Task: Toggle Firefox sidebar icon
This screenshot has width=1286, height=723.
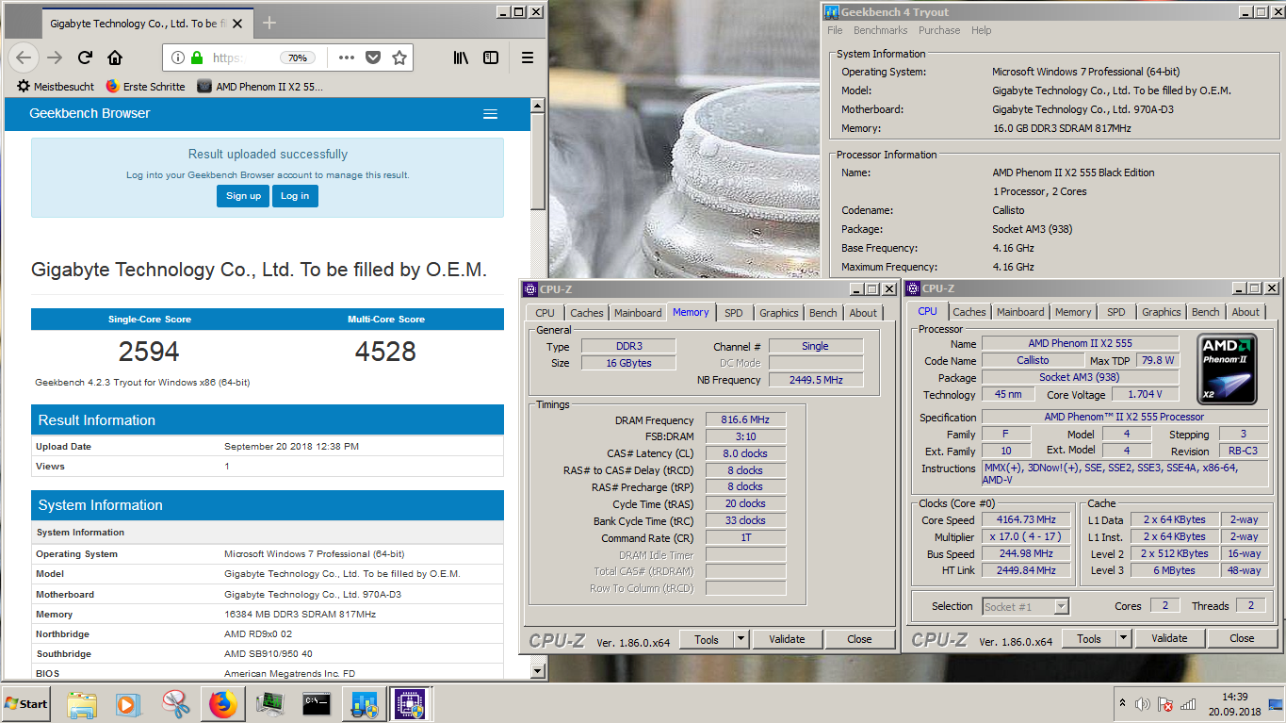Action: pos(491,58)
